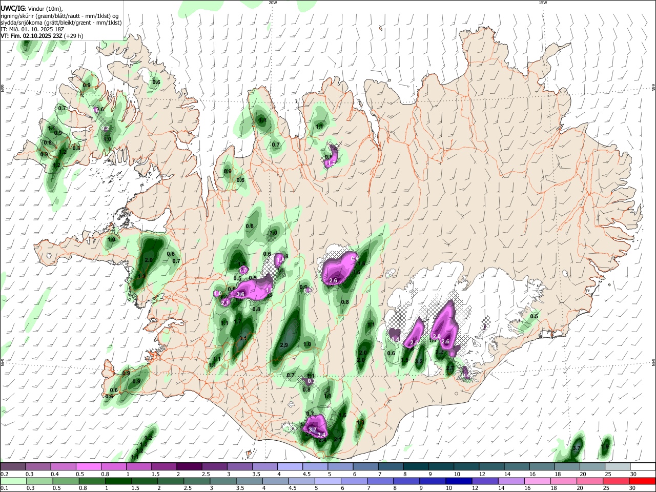Click the '2.9' precipitation value on the map
Viewport: 656px width, 492px height.
pyautogui.click(x=284, y=345)
